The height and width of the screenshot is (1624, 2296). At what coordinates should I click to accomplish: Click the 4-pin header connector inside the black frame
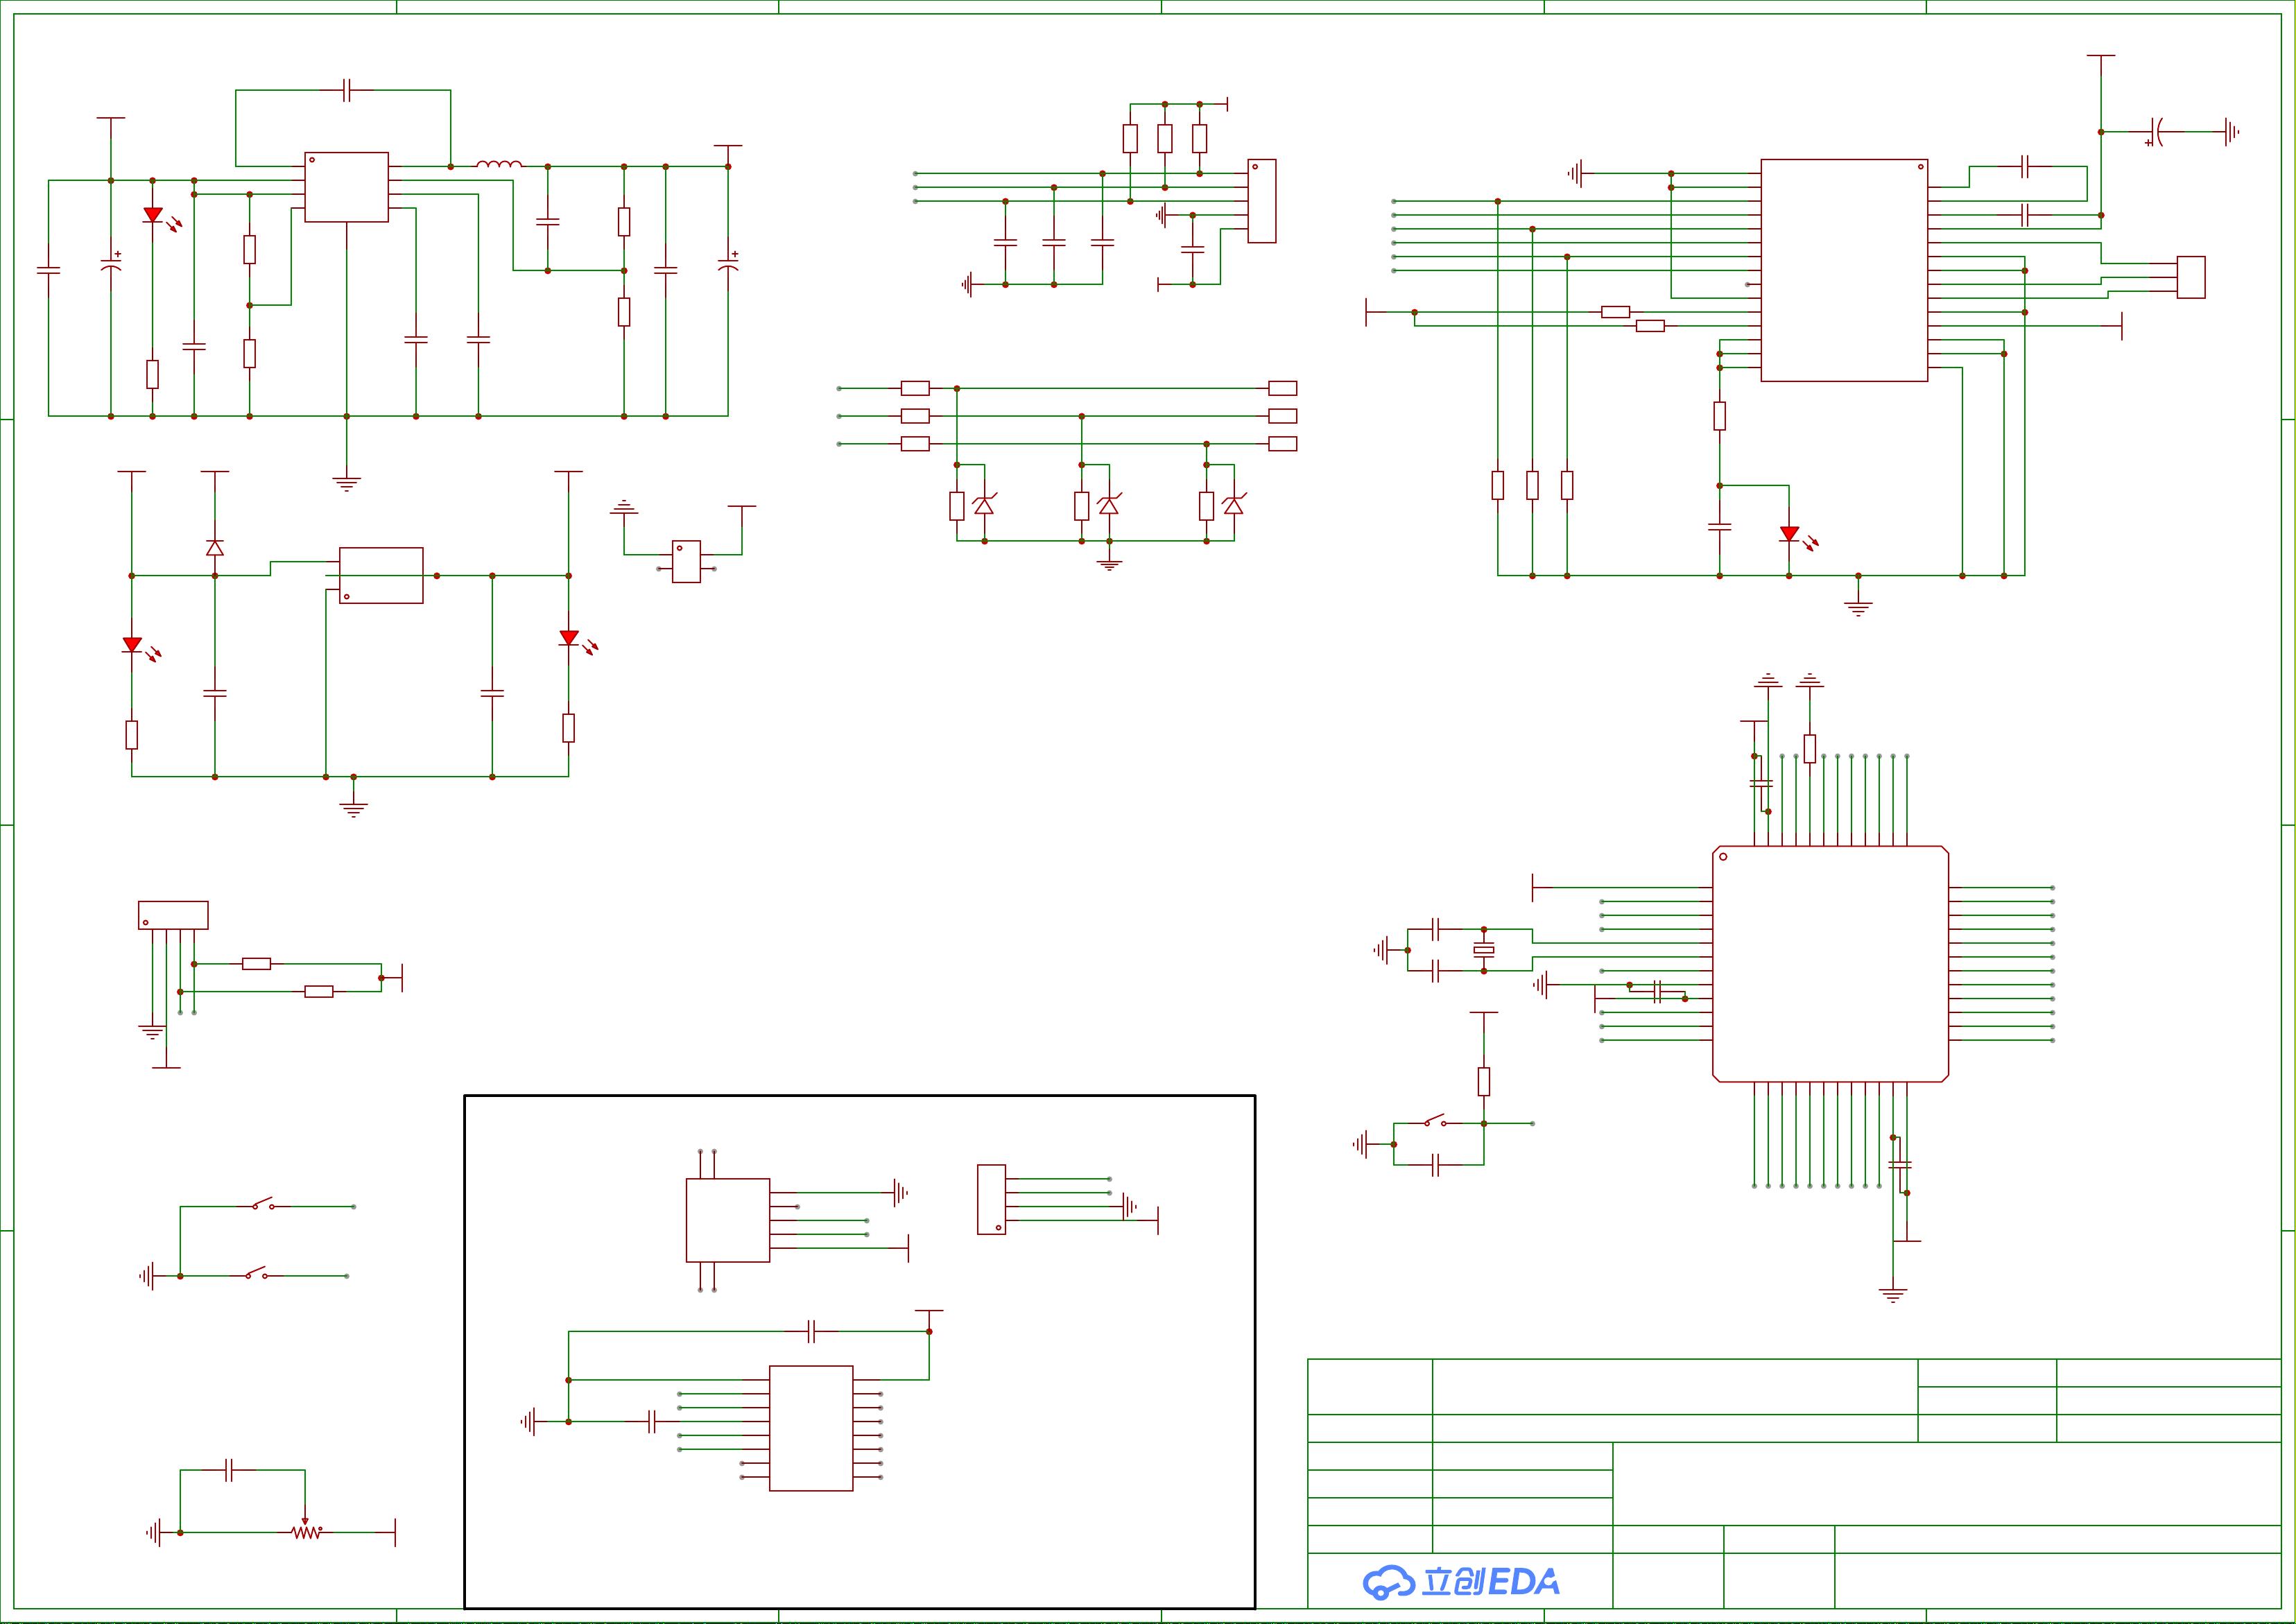click(991, 1199)
